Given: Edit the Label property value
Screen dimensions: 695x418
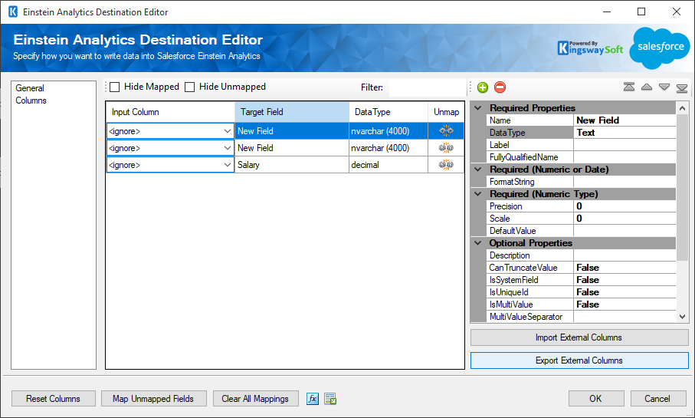Looking at the screenshot, I should [625, 145].
